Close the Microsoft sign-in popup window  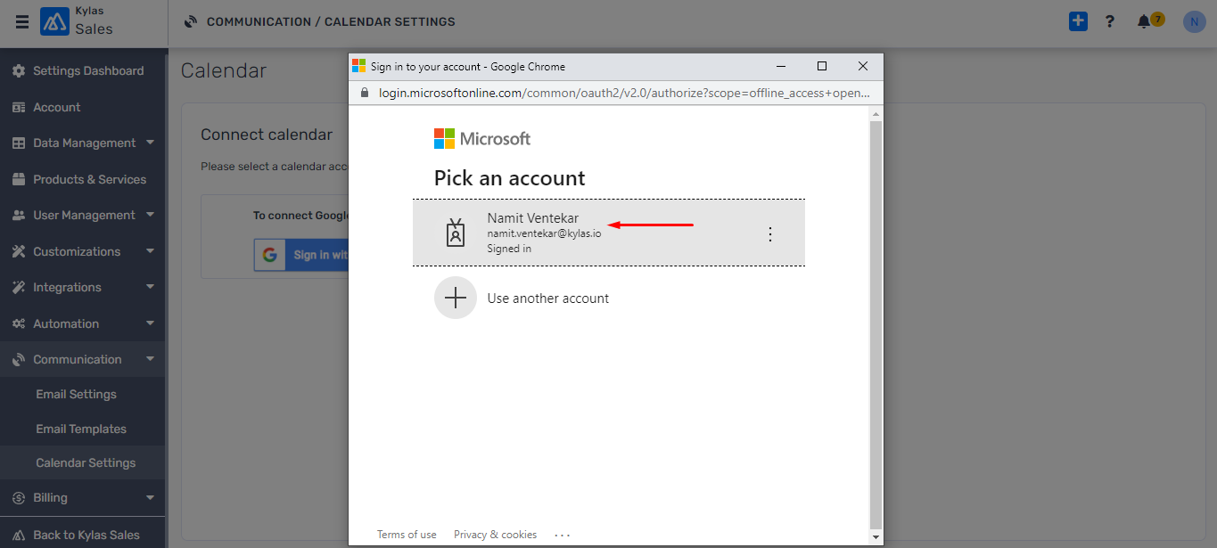[863, 66]
